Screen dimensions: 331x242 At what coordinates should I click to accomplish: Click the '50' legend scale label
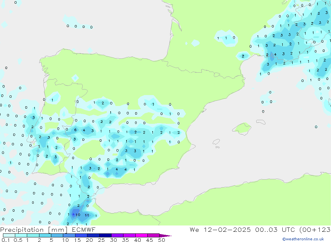(162, 240)
